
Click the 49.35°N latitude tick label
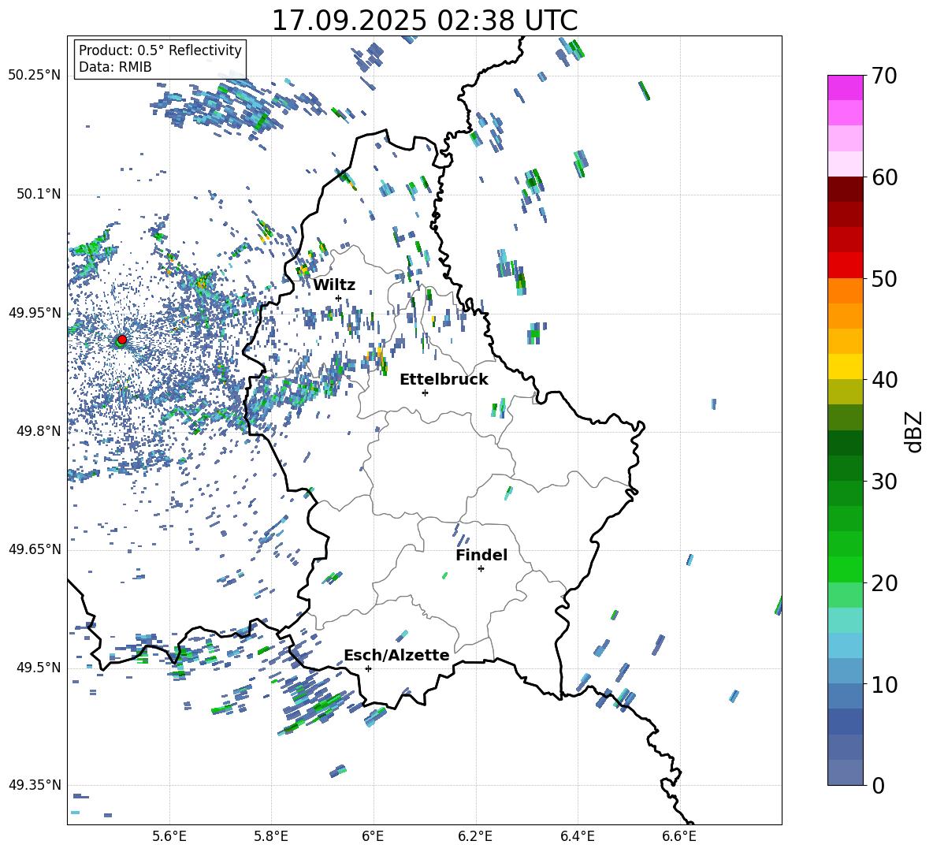point(34,785)
